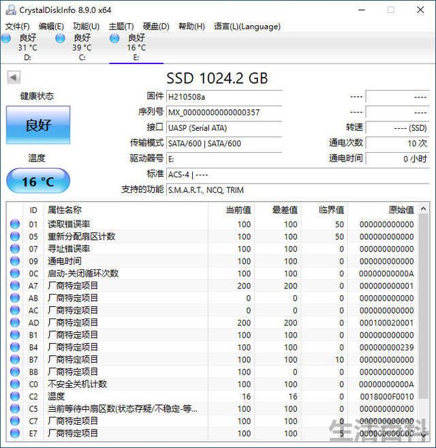This screenshot has width=436, height=448.
Task: Open the 语言(L)(Language) menu
Action: (x=247, y=27)
